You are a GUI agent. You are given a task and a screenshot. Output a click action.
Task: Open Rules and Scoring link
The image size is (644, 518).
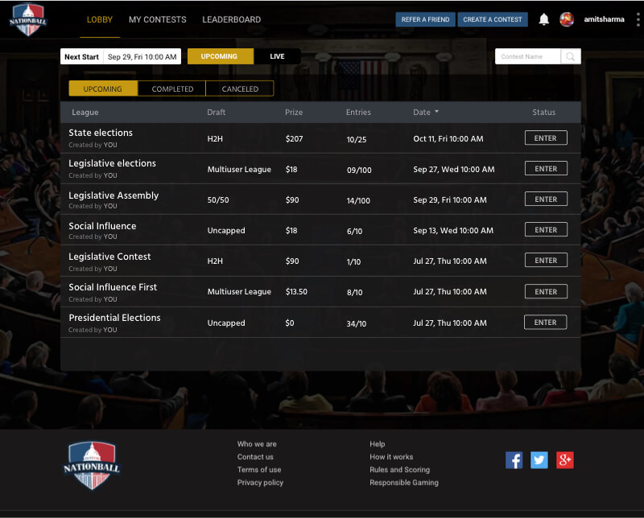[x=399, y=470]
